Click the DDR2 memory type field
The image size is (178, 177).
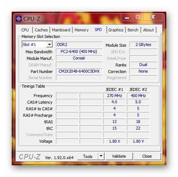coord(79,45)
